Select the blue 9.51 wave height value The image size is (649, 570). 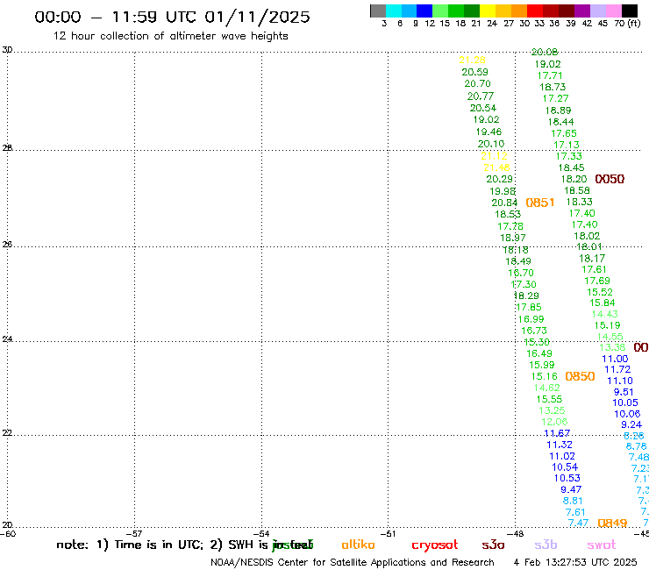[x=624, y=392]
